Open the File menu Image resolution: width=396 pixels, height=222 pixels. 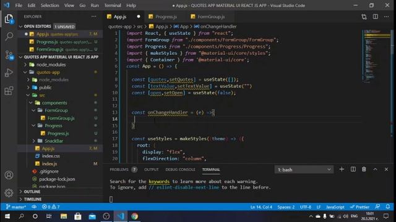(19, 6)
